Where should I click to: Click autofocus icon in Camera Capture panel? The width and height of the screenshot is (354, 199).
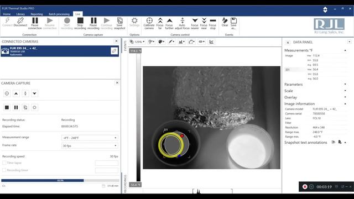25,93
